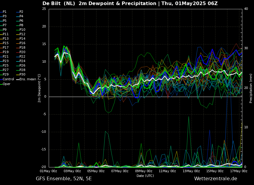Click the P8 legend entry
The height and width of the screenshot is (185, 254).
point(20,25)
